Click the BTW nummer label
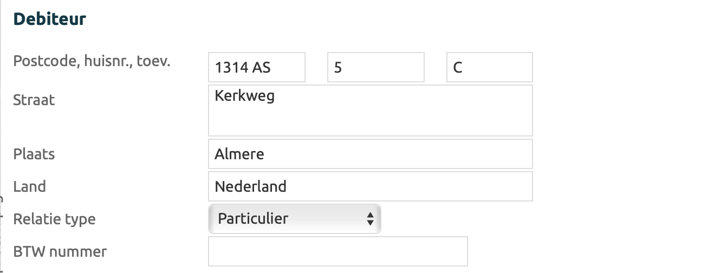The width and height of the screenshot is (701, 273). click(x=60, y=252)
